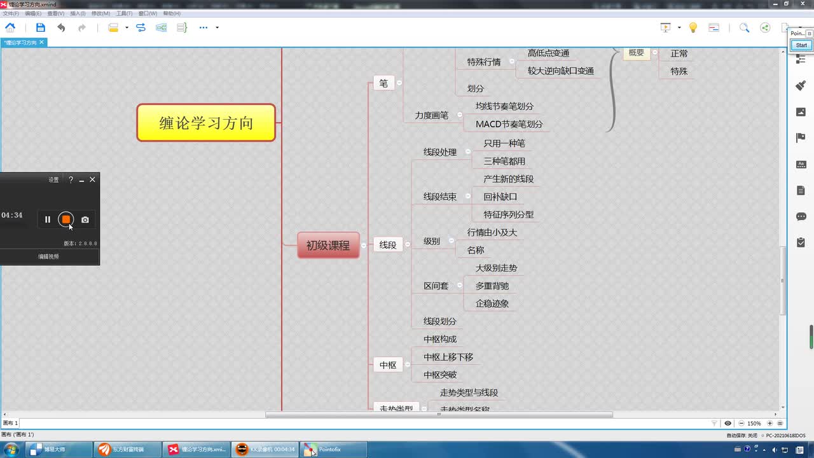This screenshot has width=814, height=458.
Task: Open the topic insert dropdown arrow
Action: 127,28
